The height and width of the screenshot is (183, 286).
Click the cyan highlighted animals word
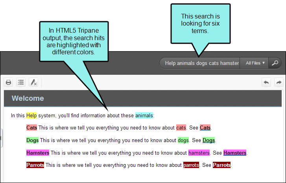tap(144, 116)
